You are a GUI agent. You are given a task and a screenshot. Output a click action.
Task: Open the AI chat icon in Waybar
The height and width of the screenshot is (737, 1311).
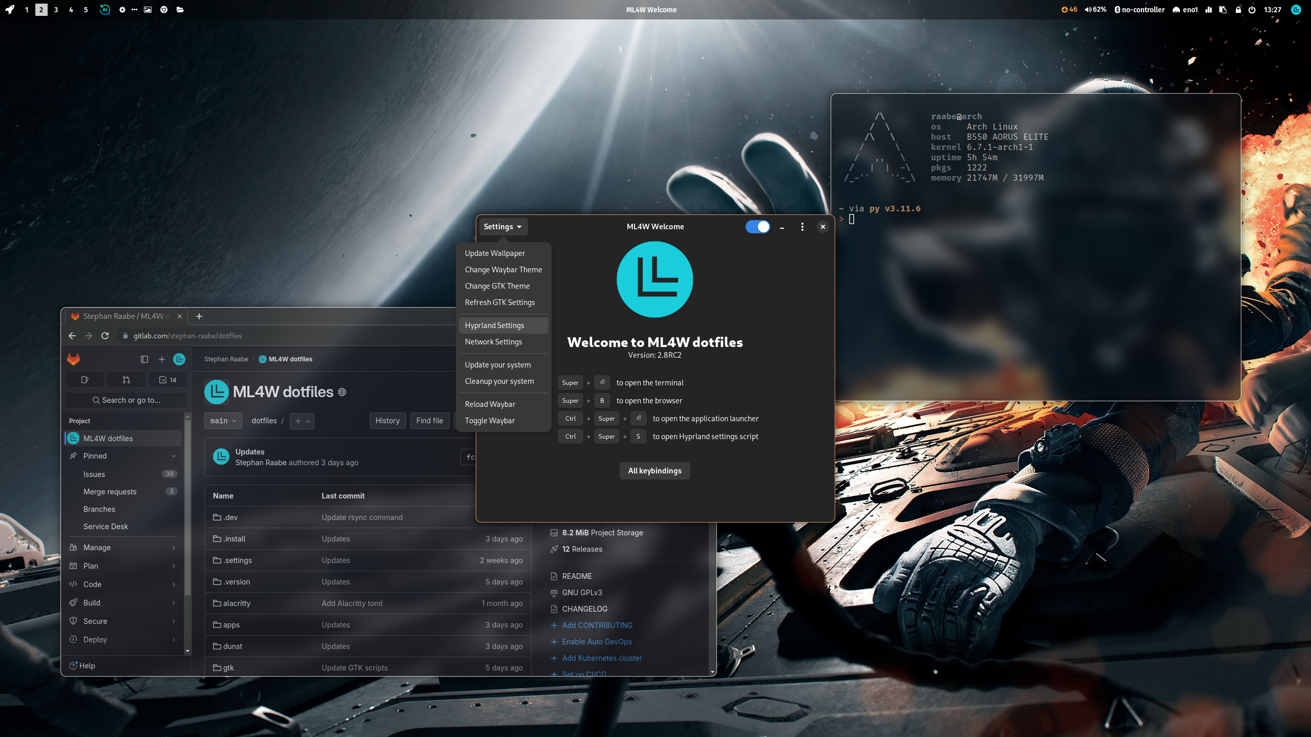(x=104, y=9)
